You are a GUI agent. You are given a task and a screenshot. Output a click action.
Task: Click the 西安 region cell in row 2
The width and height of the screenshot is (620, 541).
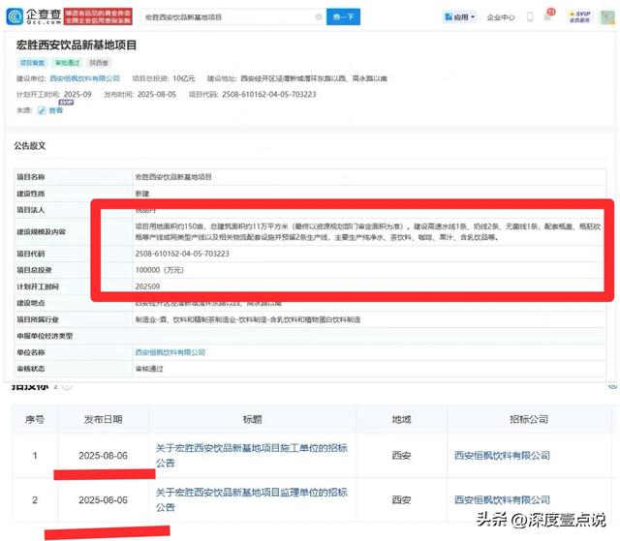point(401,500)
